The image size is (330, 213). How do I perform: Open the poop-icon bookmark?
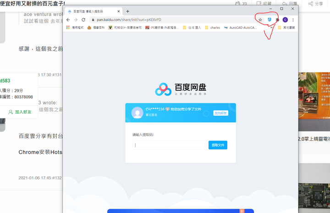coord(96,28)
